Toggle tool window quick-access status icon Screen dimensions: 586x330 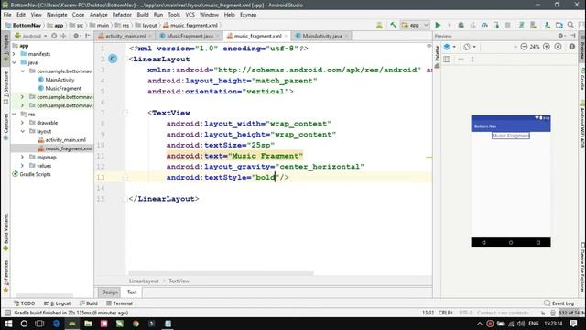pyautogui.click(x=7, y=313)
